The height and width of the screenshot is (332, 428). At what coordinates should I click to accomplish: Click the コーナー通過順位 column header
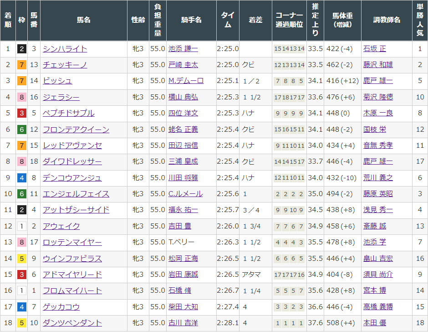[x=289, y=20]
